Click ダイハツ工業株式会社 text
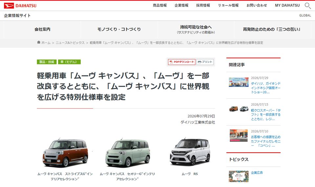 [198, 122]
